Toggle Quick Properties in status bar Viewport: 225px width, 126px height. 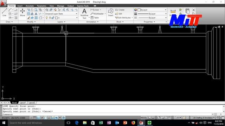64,118
